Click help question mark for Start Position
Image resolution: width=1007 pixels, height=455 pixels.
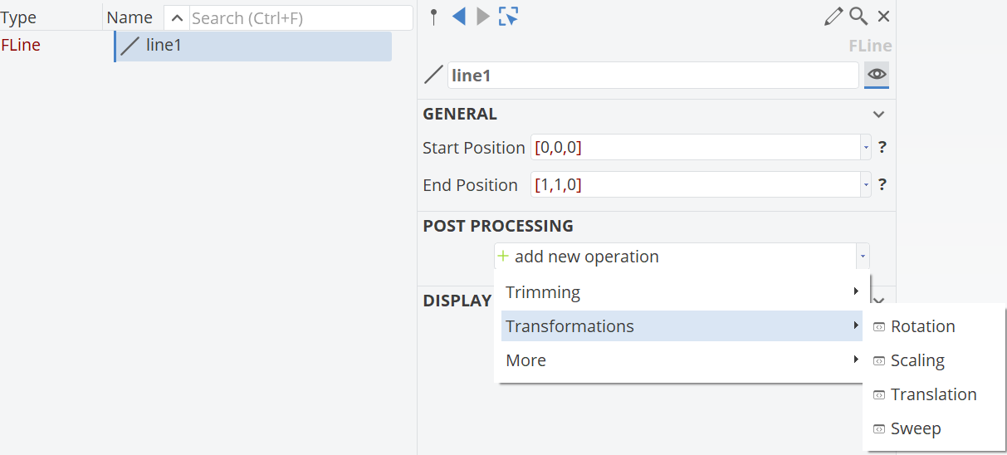[882, 147]
